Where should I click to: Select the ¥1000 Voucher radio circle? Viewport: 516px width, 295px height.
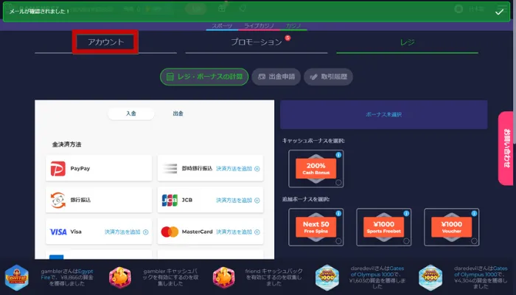coord(474,241)
